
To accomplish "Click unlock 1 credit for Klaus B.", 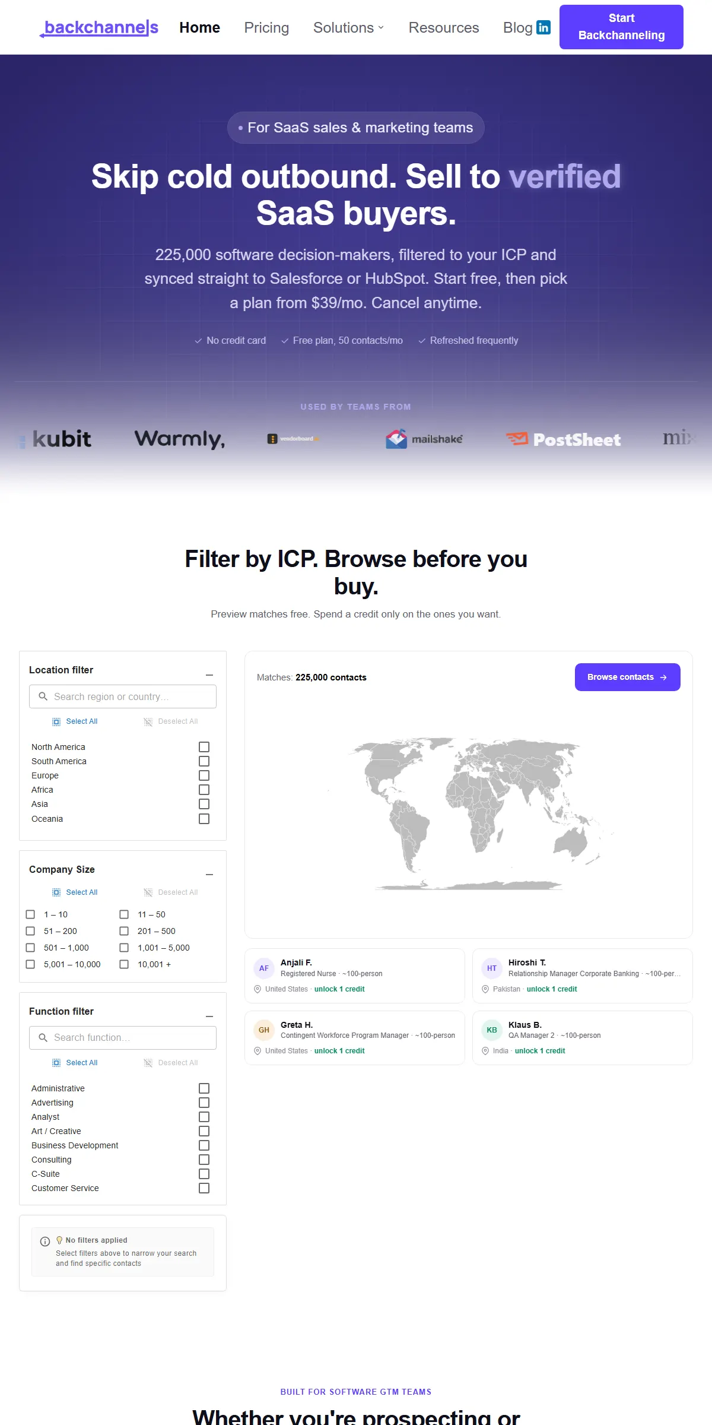I will click(x=540, y=1051).
